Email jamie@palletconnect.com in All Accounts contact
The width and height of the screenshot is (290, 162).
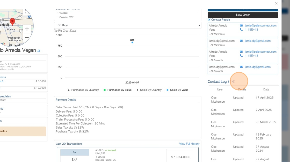point(260,52)
